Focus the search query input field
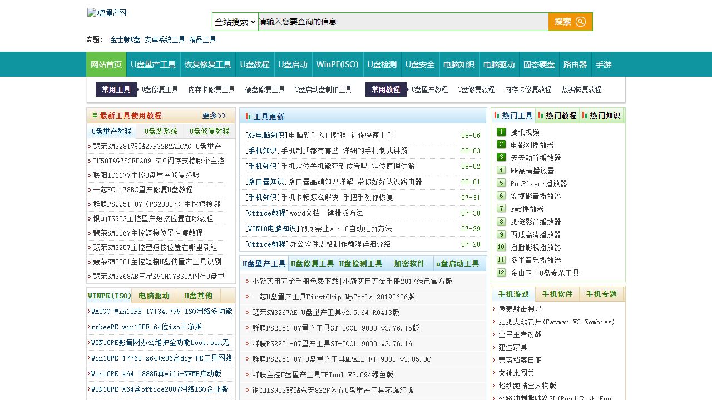 [403, 22]
